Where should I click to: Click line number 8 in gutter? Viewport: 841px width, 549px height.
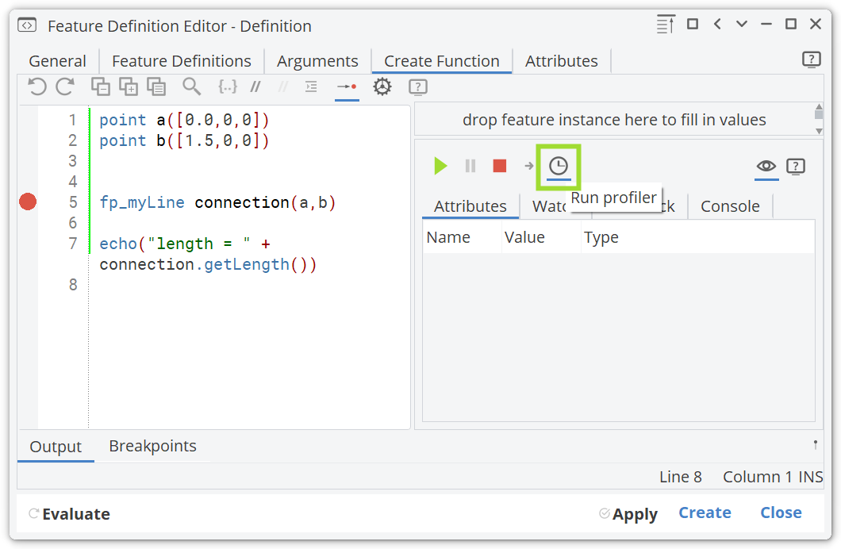[73, 285]
